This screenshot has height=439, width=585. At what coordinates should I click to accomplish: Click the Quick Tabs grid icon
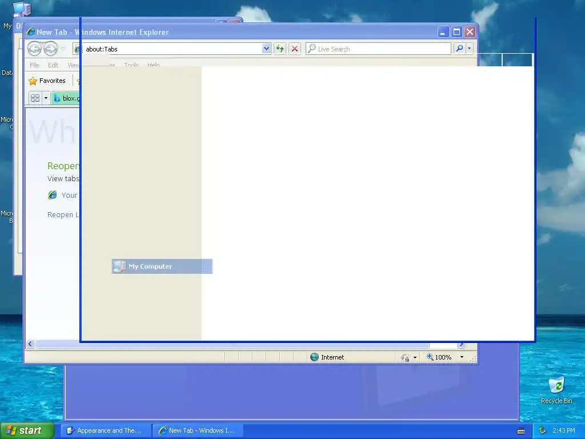point(35,98)
